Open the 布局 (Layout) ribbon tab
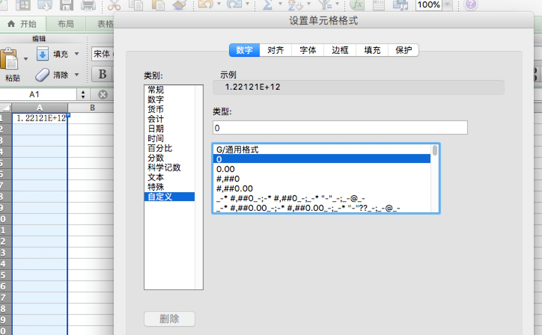The height and width of the screenshot is (335, 542). [x=66, y=24]
